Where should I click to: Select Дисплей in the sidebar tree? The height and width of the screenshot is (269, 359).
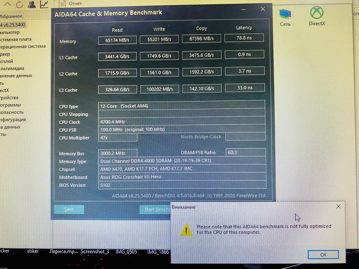click(7, 61)
